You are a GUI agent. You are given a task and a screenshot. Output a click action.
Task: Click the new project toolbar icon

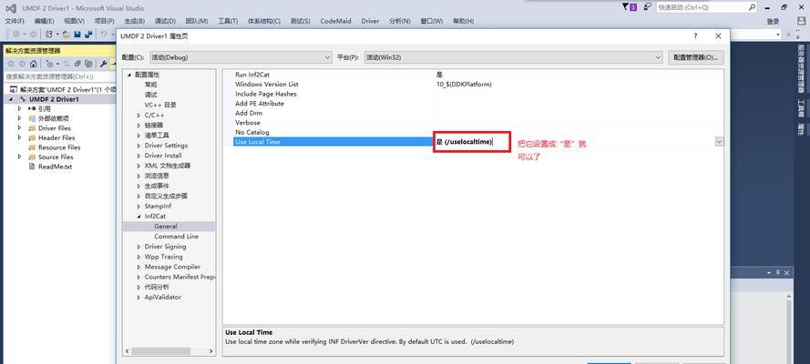48,34
